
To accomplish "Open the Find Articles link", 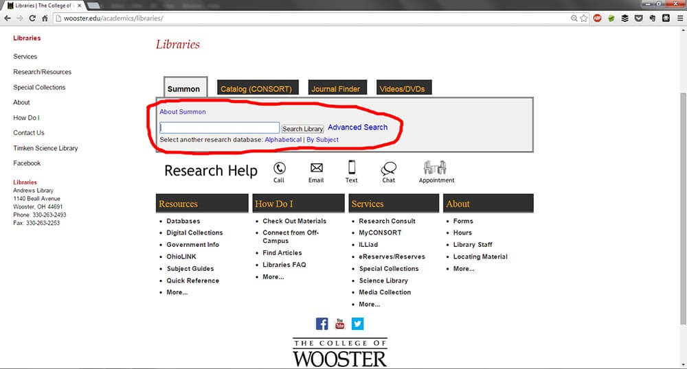I will 282,252.
